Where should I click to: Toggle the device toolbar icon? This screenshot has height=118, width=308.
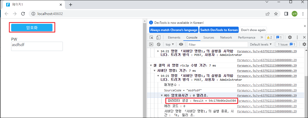158,38
